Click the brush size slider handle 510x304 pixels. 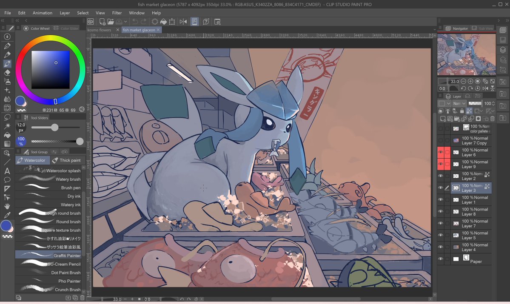[54, 128]
